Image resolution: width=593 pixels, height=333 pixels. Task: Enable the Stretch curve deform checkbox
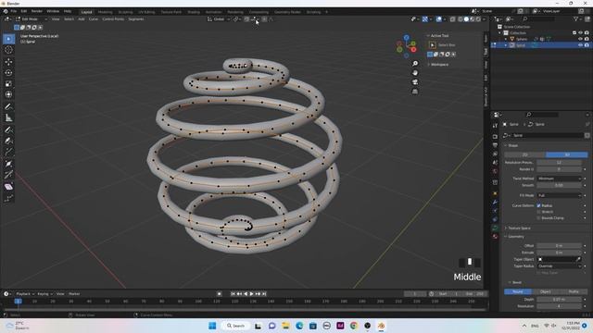click(539, 212)
